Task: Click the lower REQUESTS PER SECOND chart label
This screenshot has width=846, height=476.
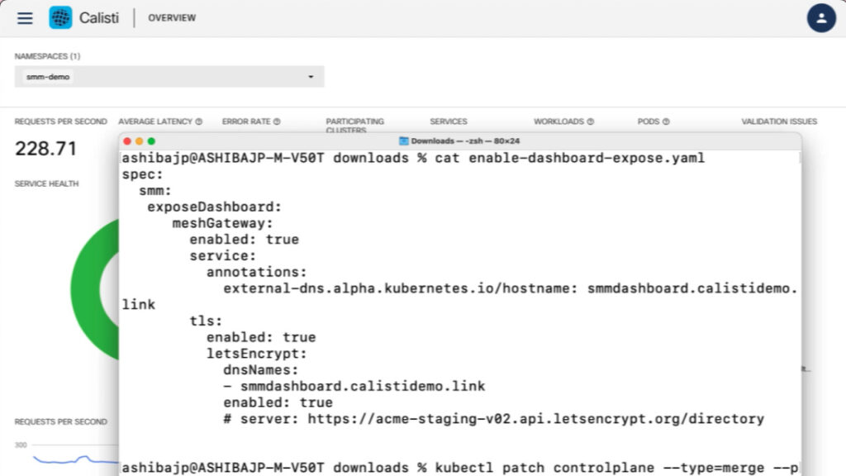Action: (x=60, y=421)
